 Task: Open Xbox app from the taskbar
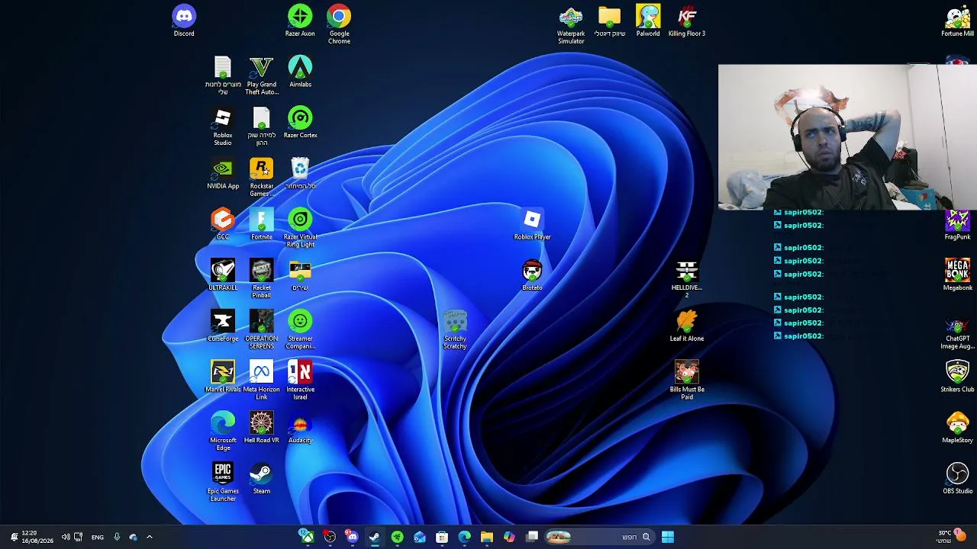point(307,537)
